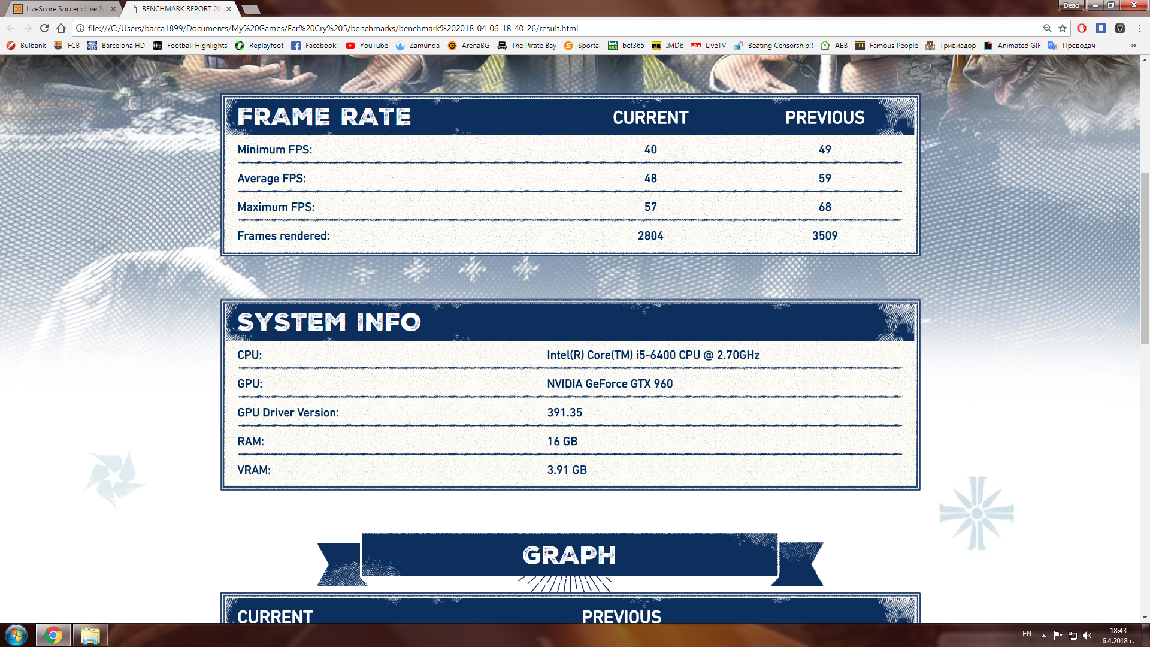
Task: Click the page's vertical scrollbar thumb
Action: coord(1145,258)
